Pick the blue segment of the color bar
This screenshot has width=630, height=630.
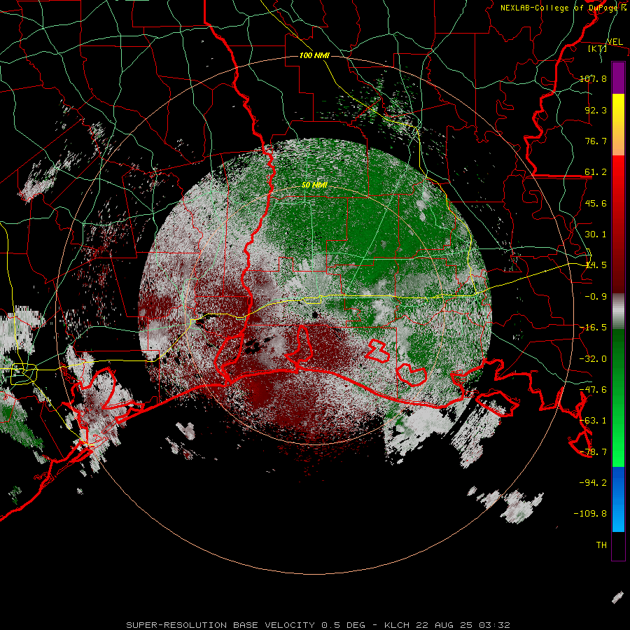618,499
